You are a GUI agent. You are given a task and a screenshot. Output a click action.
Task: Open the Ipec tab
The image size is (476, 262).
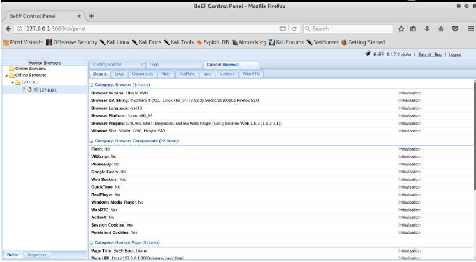207,74
